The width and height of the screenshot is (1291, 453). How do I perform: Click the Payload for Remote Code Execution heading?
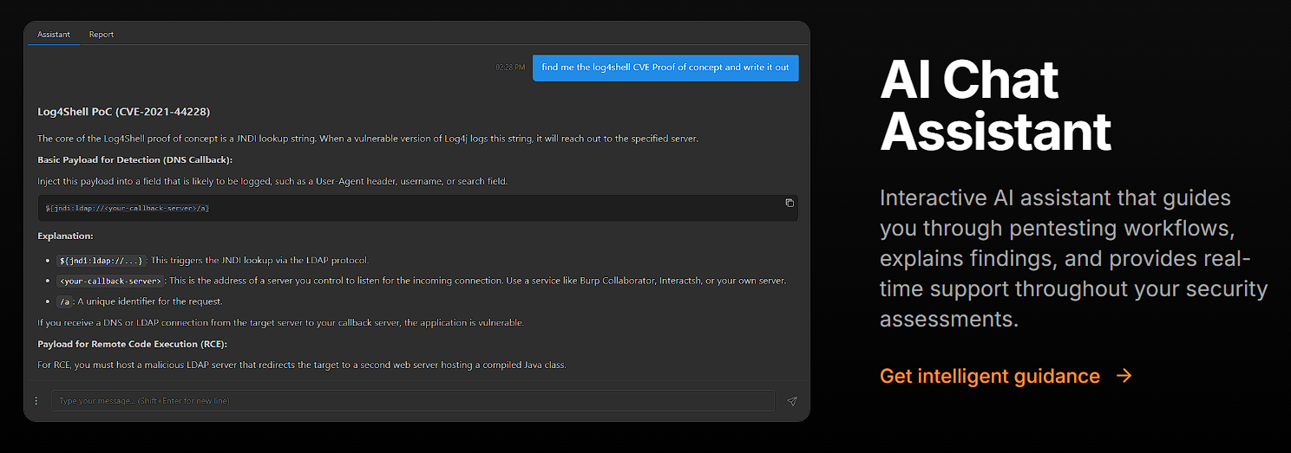(132, 344)
